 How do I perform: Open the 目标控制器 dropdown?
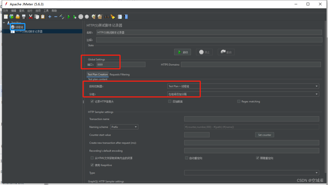(x=243, y=86)
